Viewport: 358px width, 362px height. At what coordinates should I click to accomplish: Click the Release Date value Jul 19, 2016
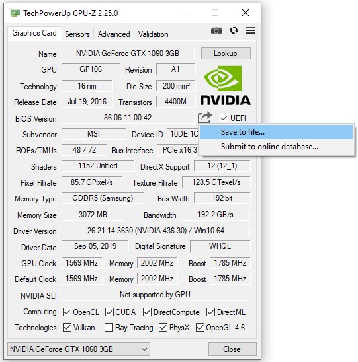[87, 102]
